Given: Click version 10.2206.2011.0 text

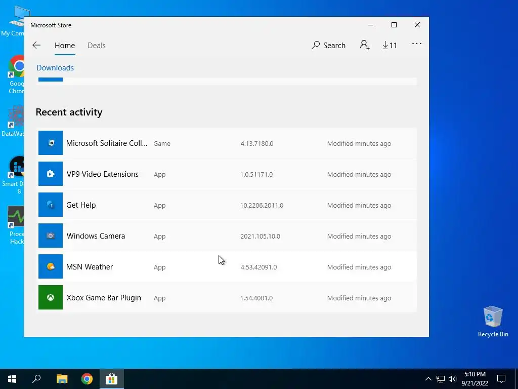Looking at the screenshot, I should coord(262,206).
